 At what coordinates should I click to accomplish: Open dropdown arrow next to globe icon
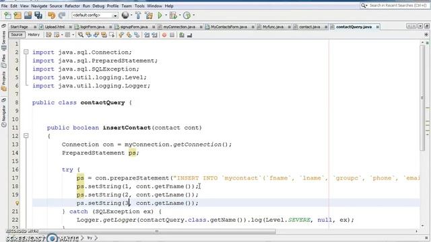[x=131, y=15]
